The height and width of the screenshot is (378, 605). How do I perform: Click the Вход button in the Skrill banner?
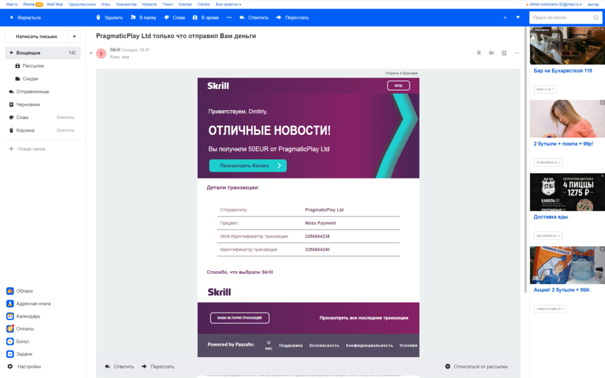tap(399, 86)
